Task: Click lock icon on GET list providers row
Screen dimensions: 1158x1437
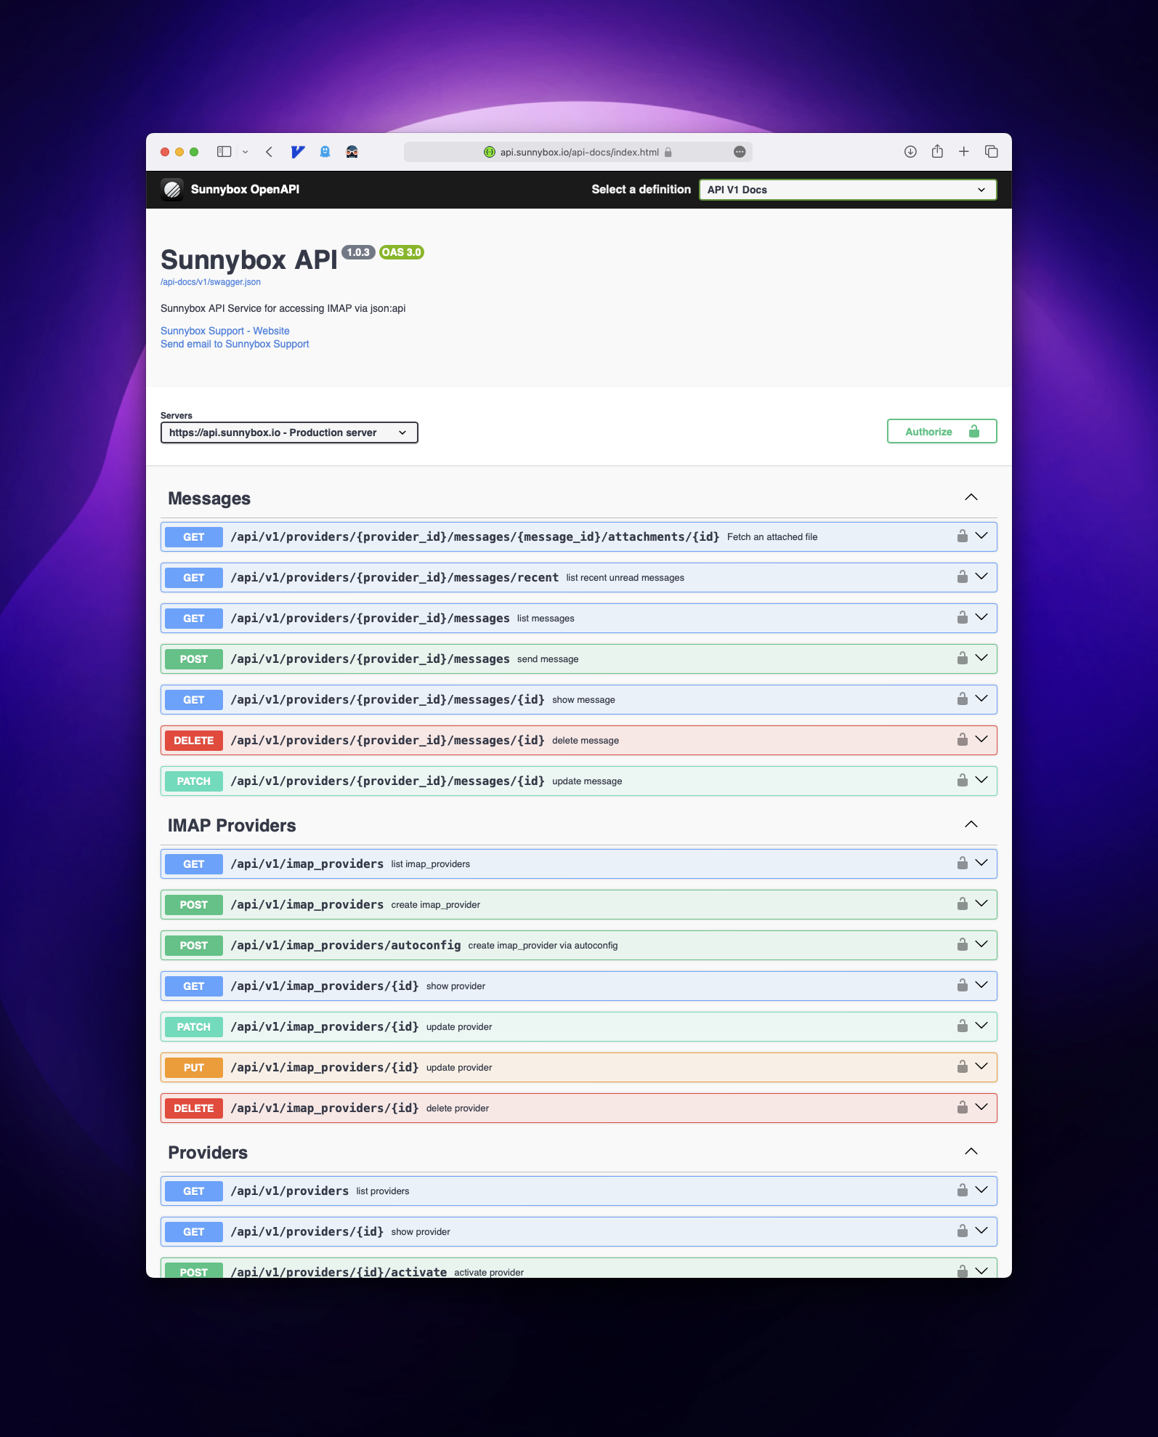Action: (x=962, y=1191)
